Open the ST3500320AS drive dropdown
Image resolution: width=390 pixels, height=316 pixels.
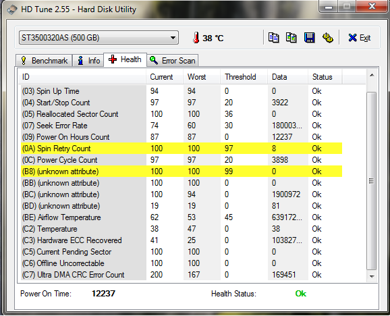[99, 38]
